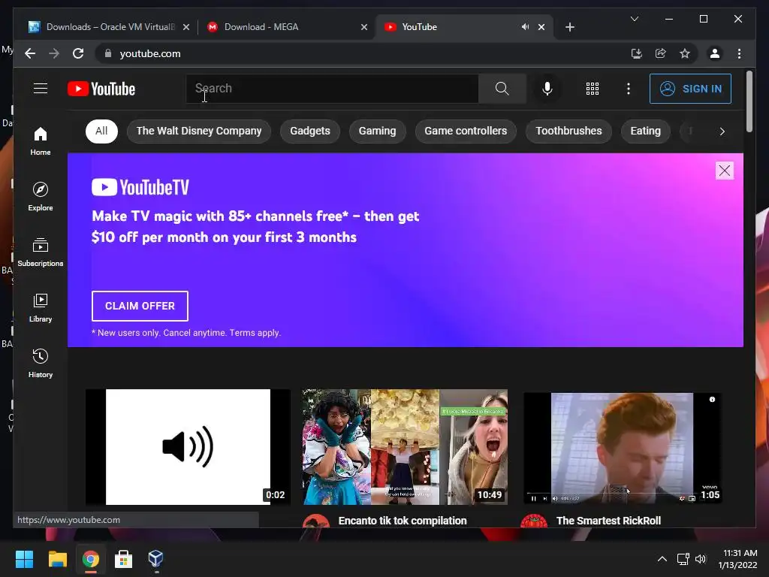The height and width of the screenshot is (577, 769).
Task: Open Subscriptions in sidebar
Action: click(x=41, y=252)
